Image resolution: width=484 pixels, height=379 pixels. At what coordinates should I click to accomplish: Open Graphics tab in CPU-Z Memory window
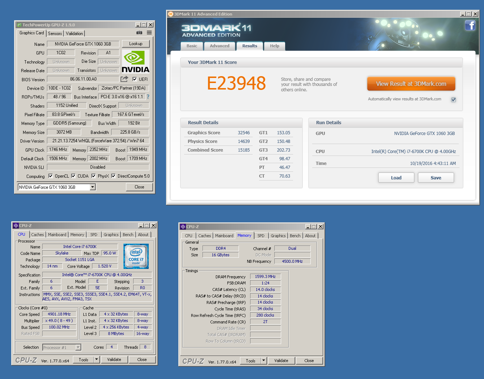[278, 236]
